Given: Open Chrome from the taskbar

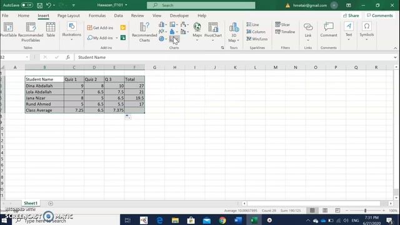Looking at the screenshot, I should (x=222, y=220).
